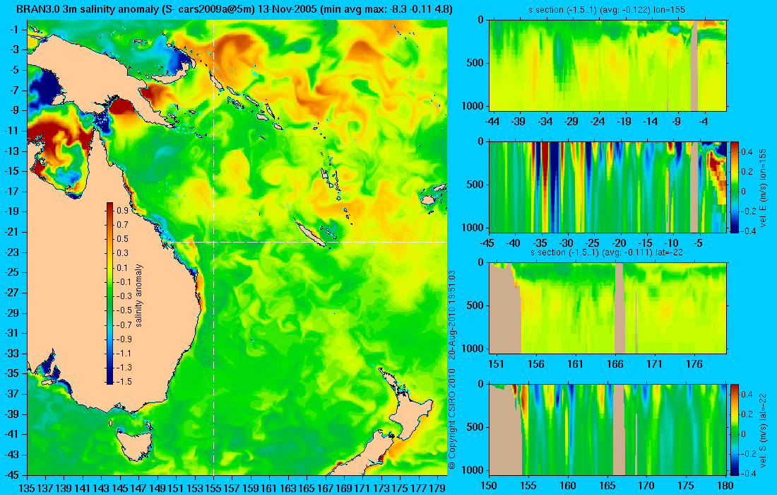Screen dimensions: 777x495
Task: Click the -1 latitude label on main map
Action: point(15,30)
